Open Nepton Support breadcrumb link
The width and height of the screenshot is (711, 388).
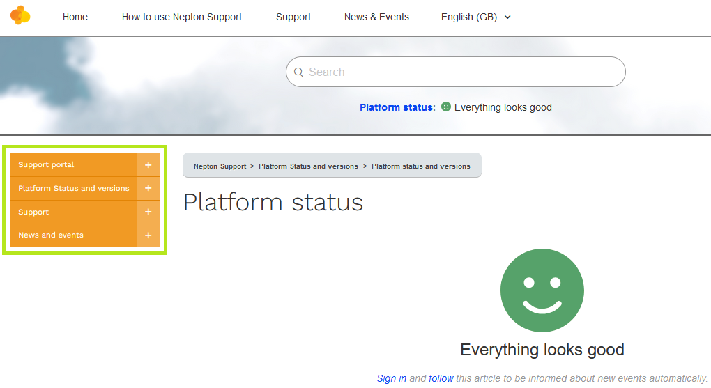pos(220,166)
